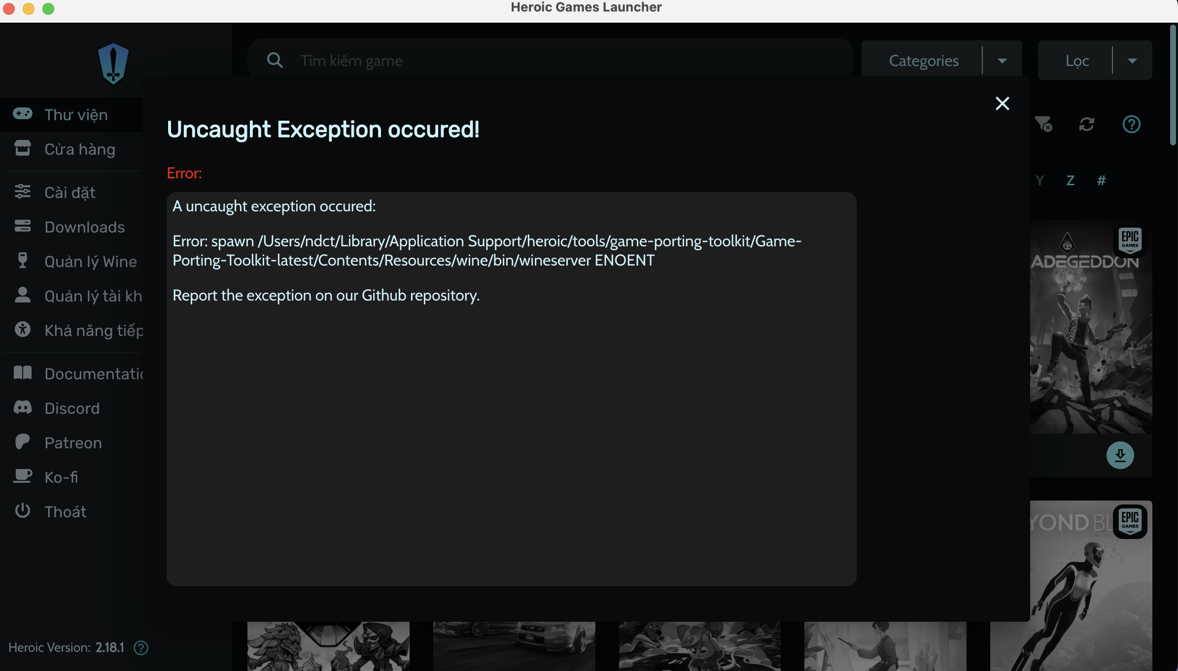Open the Categories selector

(x=923, y=61)
